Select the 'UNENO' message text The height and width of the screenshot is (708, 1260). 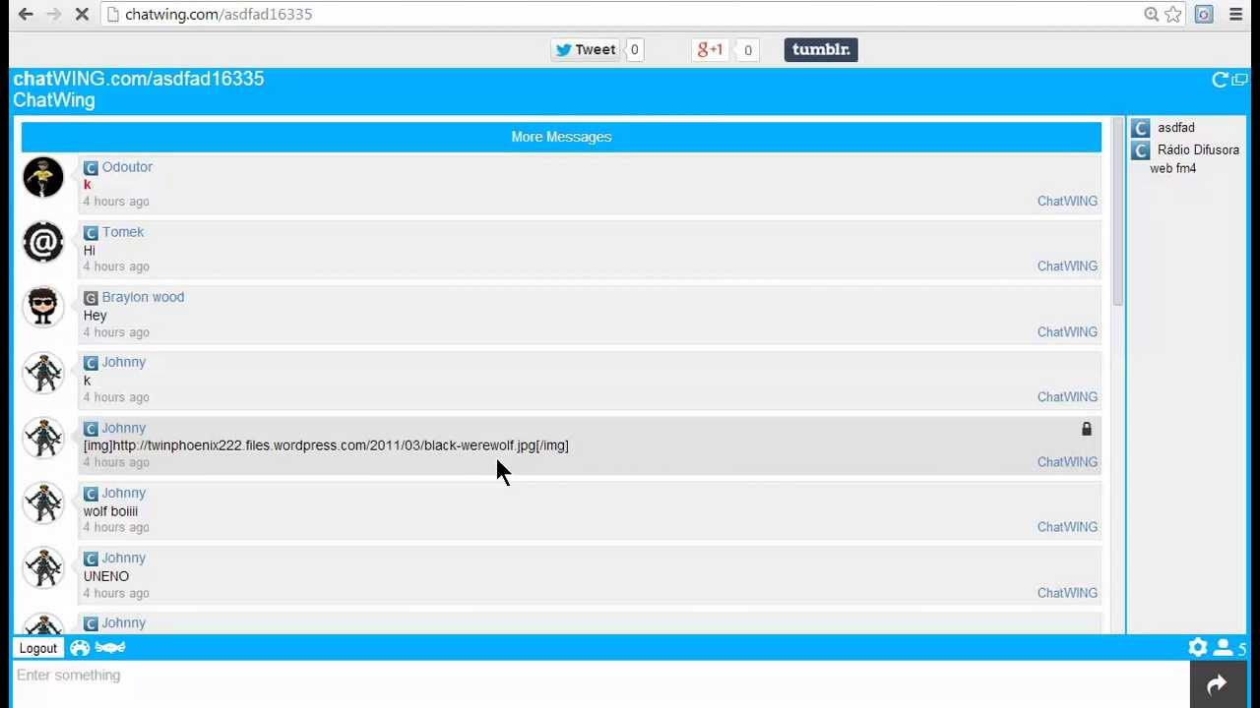point(106,576)
